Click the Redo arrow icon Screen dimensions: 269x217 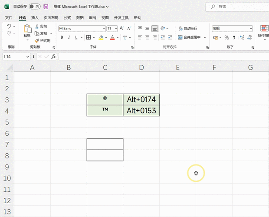pos(9,33)
